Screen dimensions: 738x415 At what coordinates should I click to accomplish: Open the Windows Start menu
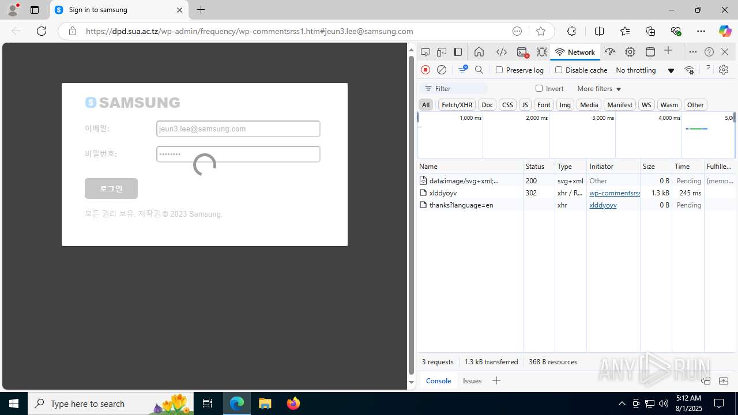[x=14, y=403]
